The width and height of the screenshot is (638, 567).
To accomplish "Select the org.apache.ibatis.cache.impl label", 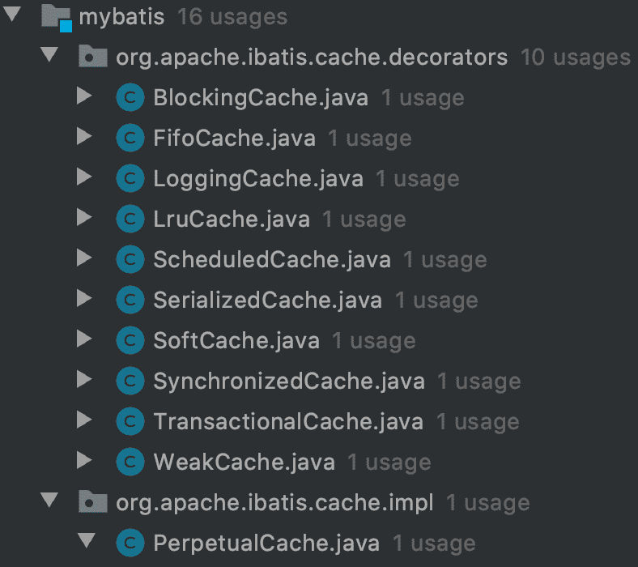I will 274,503.
